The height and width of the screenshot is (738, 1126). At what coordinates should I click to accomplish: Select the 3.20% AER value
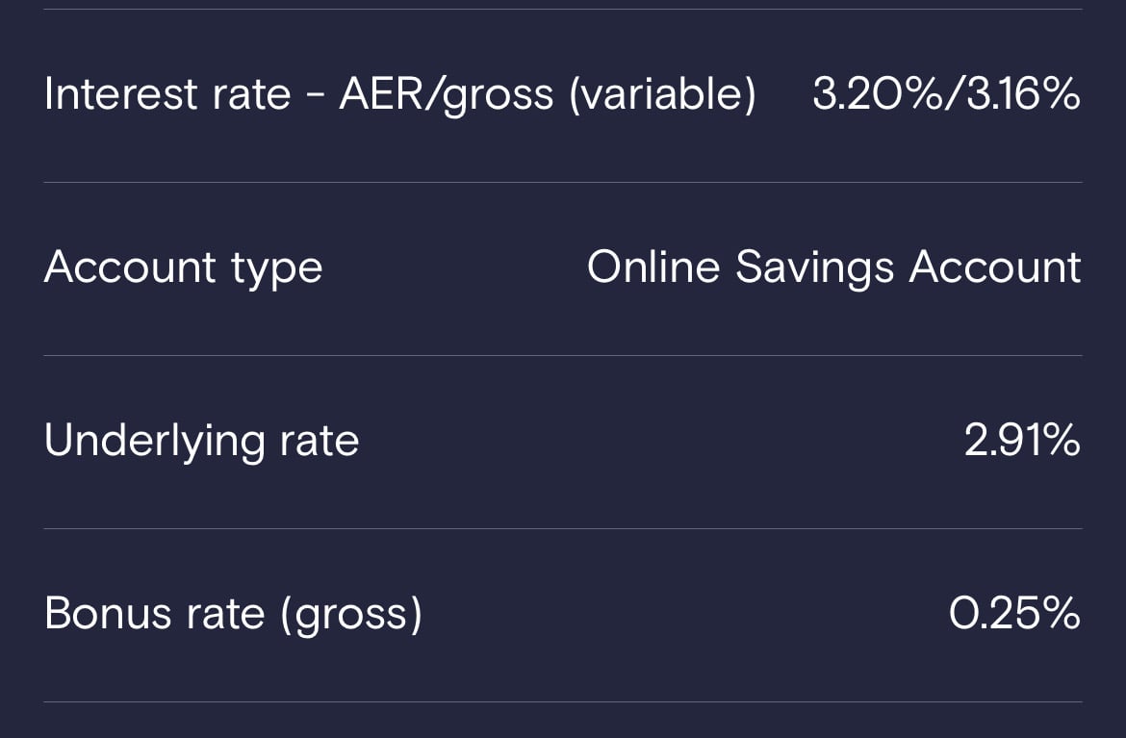coord(877,94)
